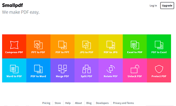
Task: Select the PPT to PDF icon
Action: coord(38,45)
